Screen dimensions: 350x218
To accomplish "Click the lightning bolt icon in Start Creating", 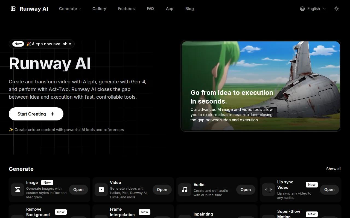I will click(52, 114).
